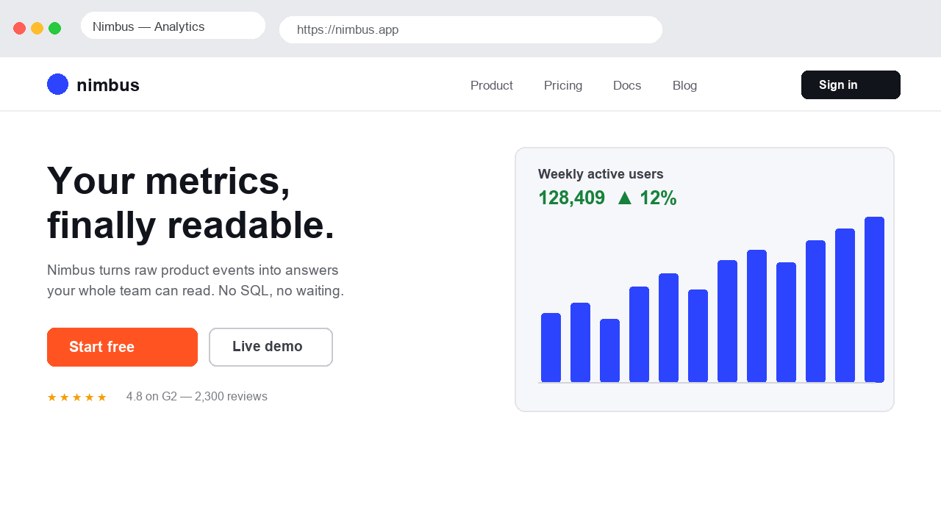The height and width of the screenshot is (529, 941).
Task: Go to the Pricing page
Action: pyautogui.click(x=563, y=85)
